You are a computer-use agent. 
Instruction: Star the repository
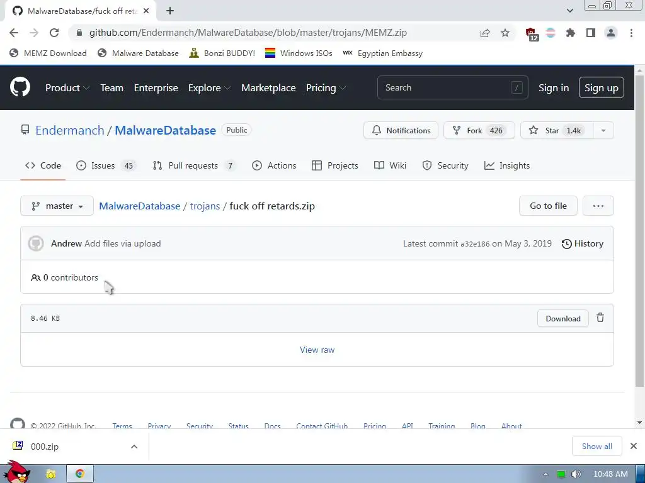[x=557, y=131]
